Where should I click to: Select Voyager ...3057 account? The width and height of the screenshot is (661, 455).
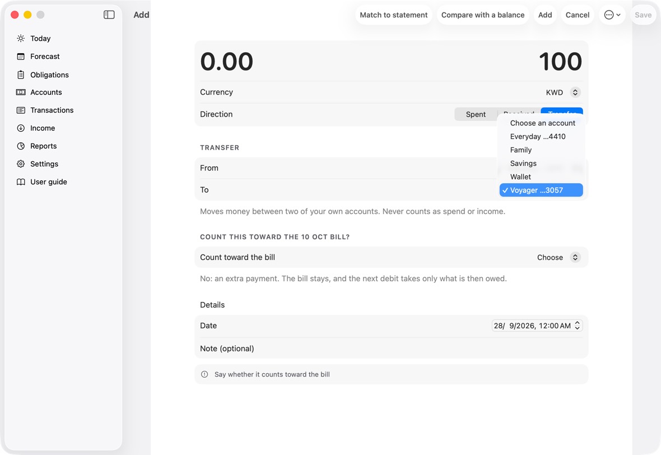pos(541,190)
